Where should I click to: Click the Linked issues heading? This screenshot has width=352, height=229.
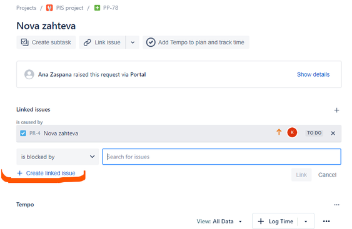coord(33,110)
